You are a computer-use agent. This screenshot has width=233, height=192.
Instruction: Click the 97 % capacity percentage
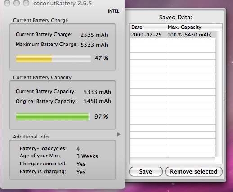click(x=101, y=116)
